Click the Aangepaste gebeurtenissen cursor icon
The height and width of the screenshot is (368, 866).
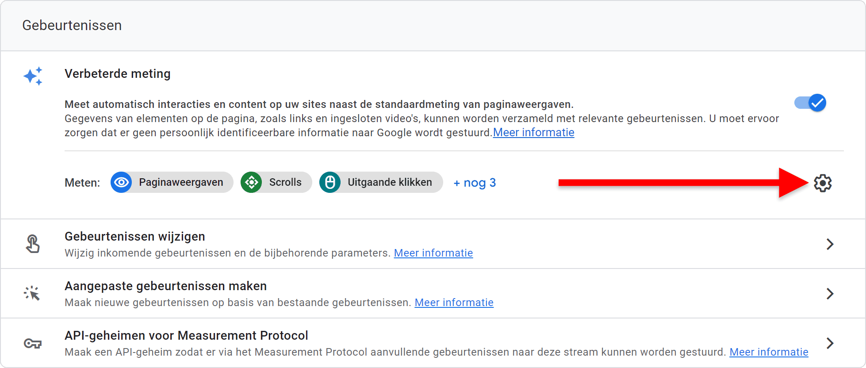[32, 293]
